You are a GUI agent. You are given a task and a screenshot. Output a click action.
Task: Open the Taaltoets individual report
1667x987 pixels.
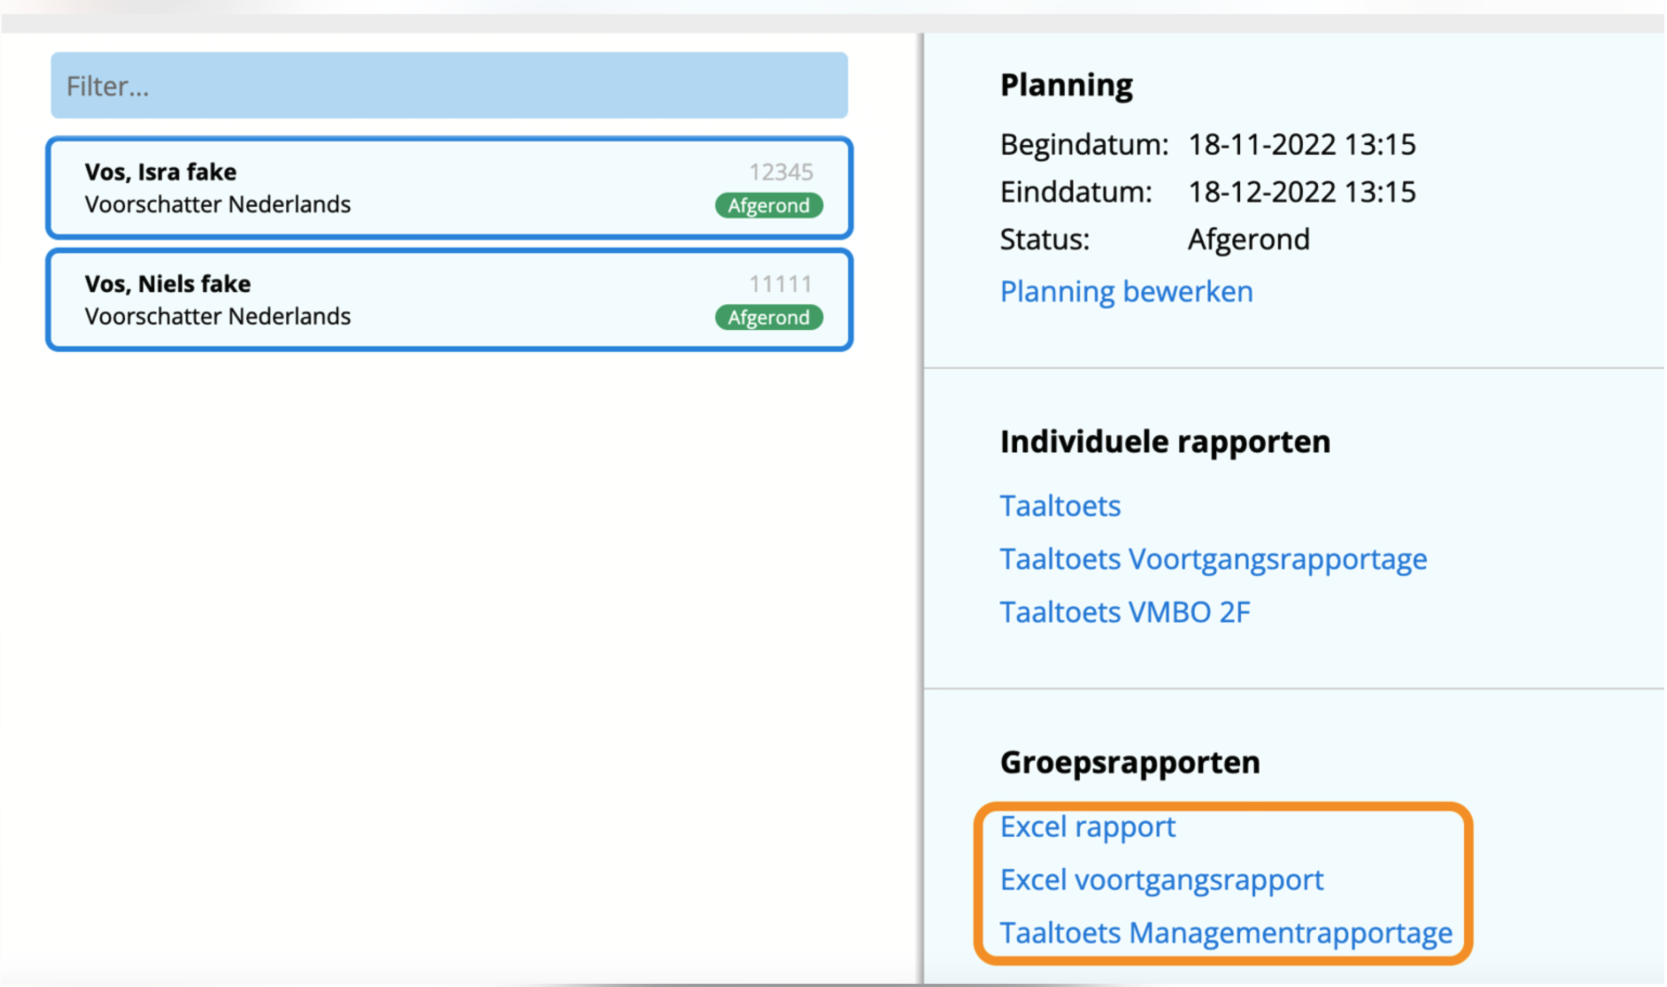coord(1060,506)
